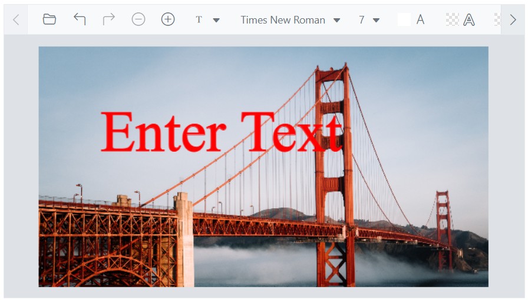The width and height of the screenshot is (528, 300).
Task: Click the text outline A icon
Action: pyautogui.click(x=468, y=20)
